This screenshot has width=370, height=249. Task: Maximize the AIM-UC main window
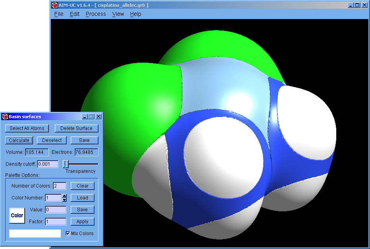[357, 5]
